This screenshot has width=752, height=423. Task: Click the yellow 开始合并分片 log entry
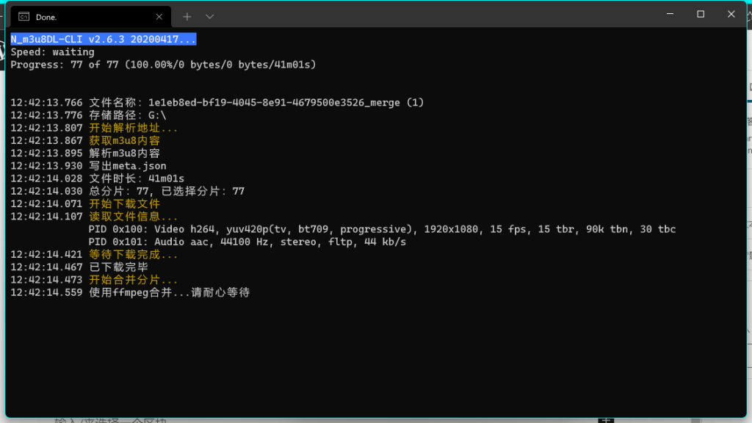coord(133,280)
